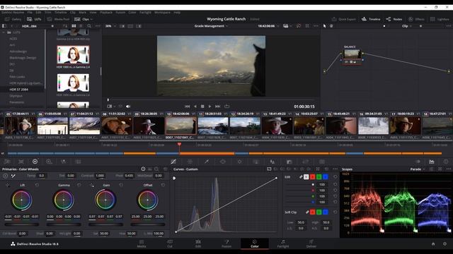Switch to the Edit page tab

198,243
